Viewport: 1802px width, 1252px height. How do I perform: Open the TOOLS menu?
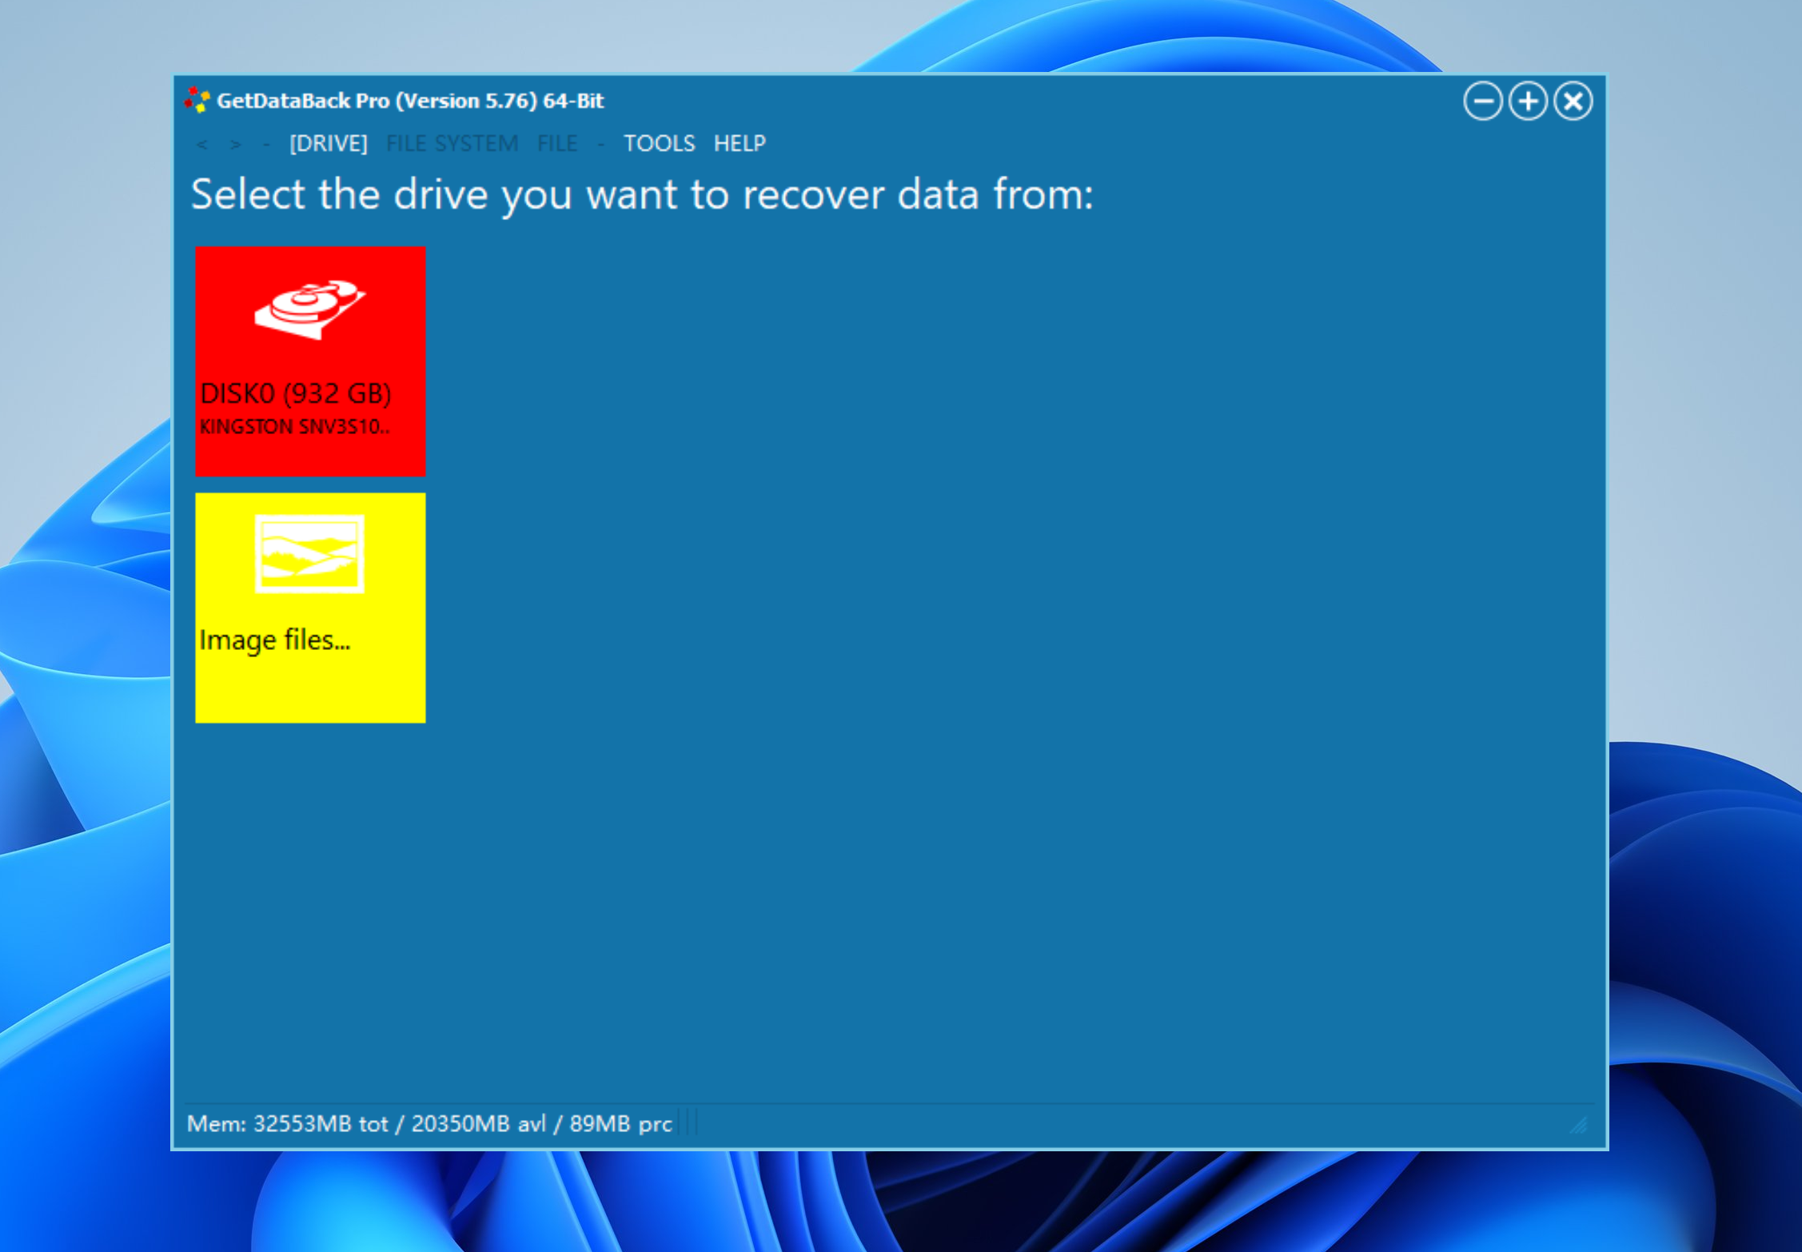pos(659,143)
